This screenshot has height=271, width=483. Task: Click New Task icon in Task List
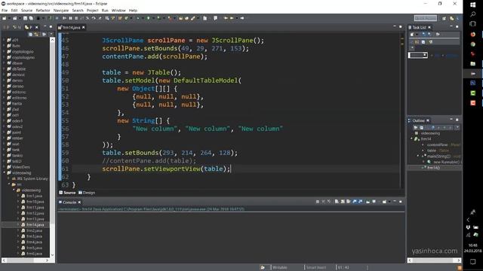[412, 34]
